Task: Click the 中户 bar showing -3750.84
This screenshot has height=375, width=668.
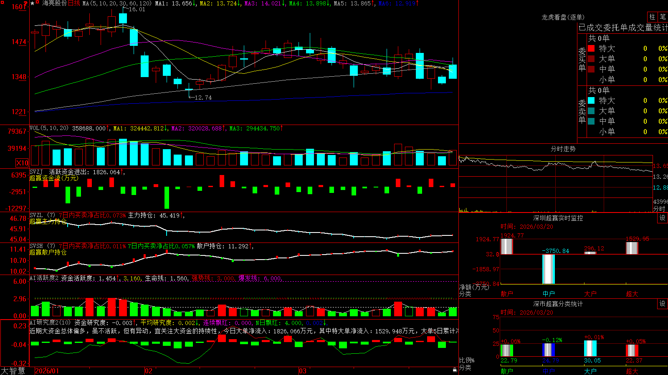Action: tap(549, 269)
